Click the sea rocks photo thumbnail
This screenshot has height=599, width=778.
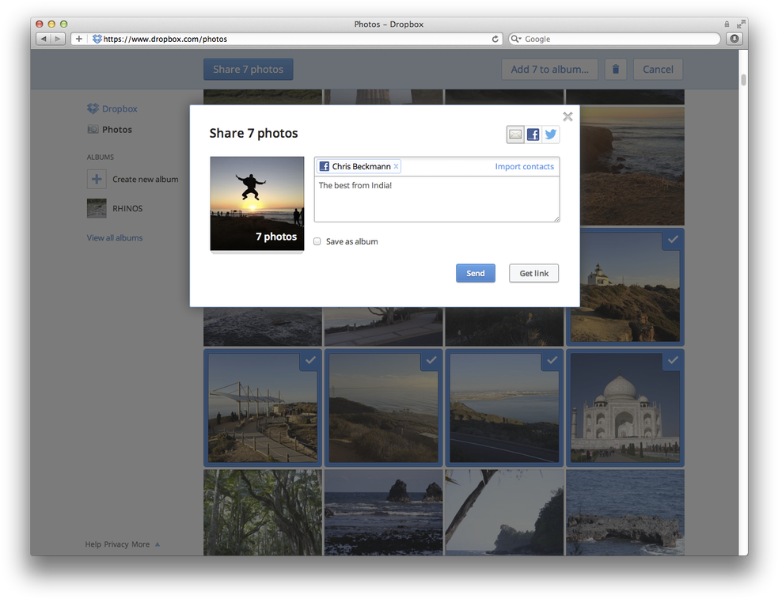click(x=384, y=513)
